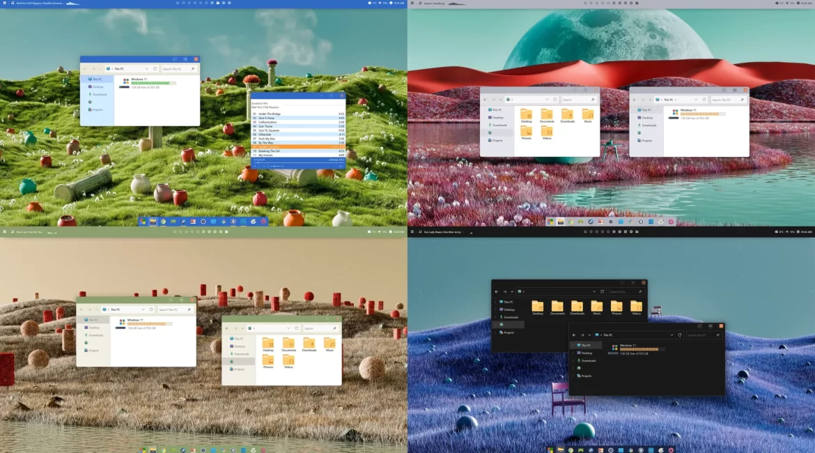This screenshot has height=453, width=815.
Task: Click the Start button on the blue taskbar
Action: point(143,222)
